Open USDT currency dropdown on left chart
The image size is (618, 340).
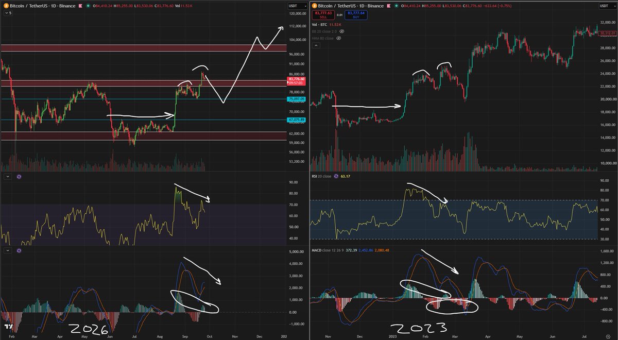click(x=297, y=6)
